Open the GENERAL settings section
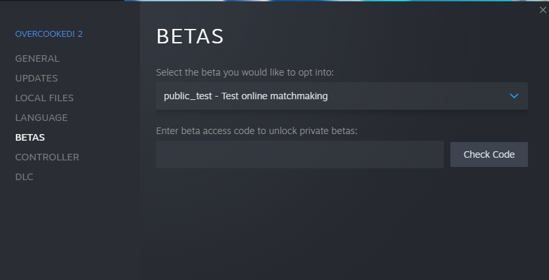The image size is (549, 280). click(37, 58)
